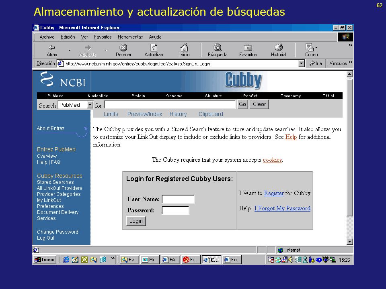Image resolution: width=386 pixels, height=289 pixels.
Task: Open the Ver menu
Action: click(84, 37)
